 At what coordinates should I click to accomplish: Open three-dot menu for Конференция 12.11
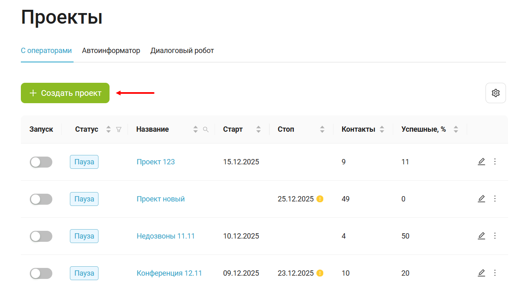pyautogui.click(x=495, y=273)
